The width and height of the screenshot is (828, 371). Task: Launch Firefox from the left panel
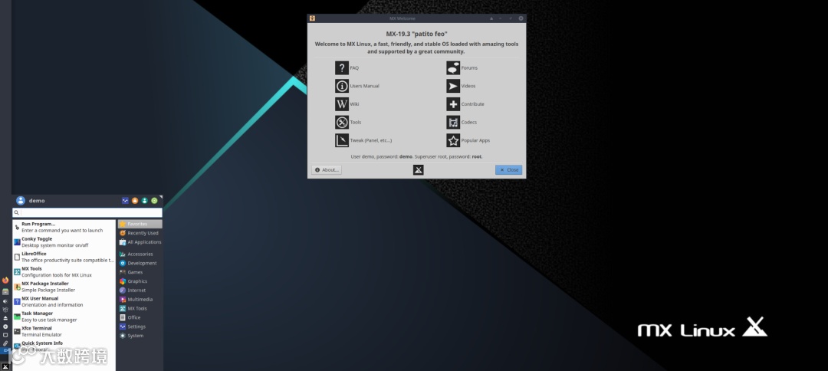[5, 281]
